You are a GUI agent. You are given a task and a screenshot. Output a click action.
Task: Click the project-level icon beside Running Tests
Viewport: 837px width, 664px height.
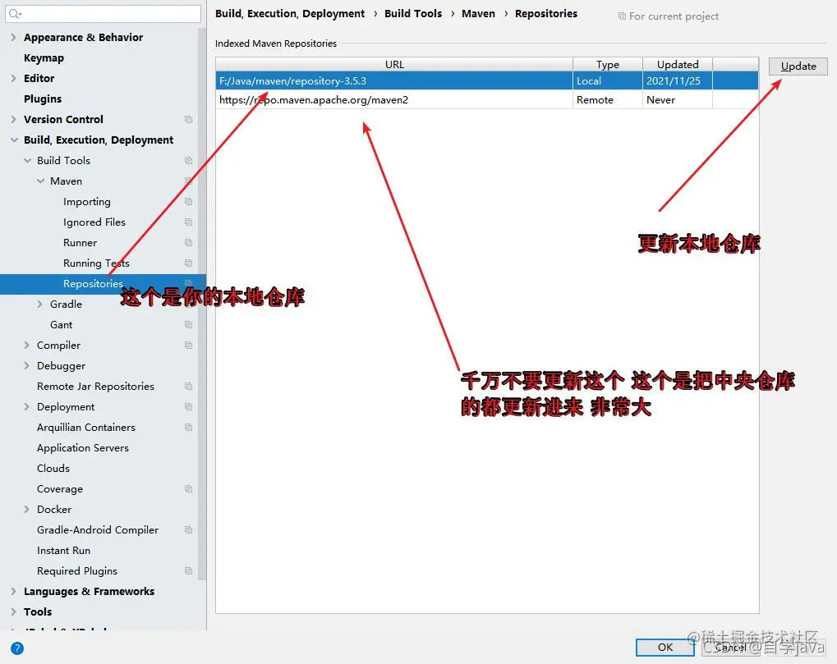pos(188,263)
